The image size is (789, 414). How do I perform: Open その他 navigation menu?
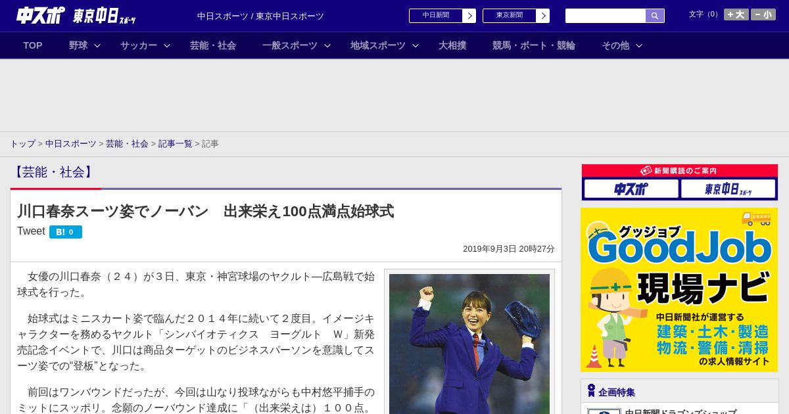tap(615, 45)
